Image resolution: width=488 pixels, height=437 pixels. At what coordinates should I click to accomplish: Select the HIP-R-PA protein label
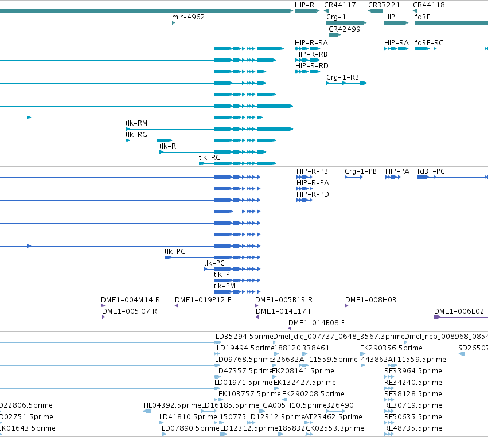313,183
